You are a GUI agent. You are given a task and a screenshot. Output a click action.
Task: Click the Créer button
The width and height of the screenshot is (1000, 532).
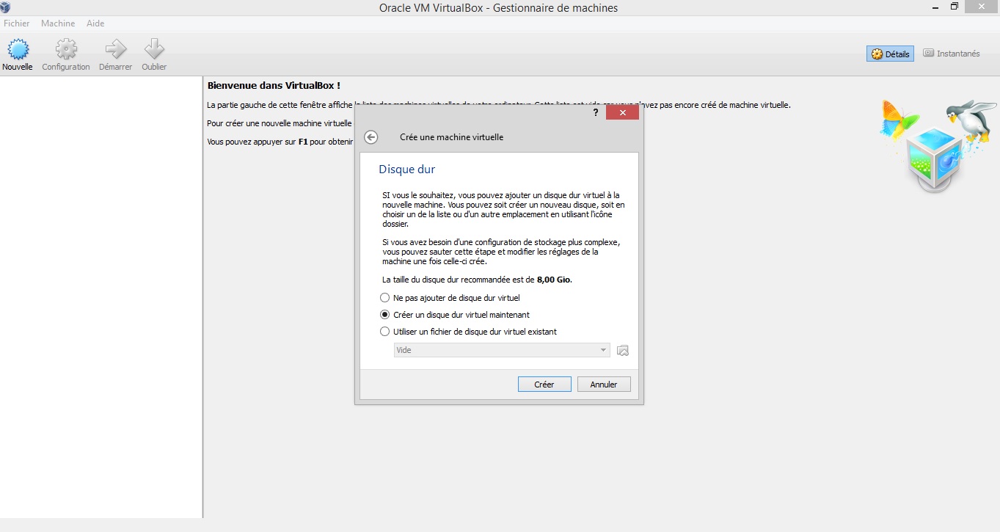coord(544,385)
